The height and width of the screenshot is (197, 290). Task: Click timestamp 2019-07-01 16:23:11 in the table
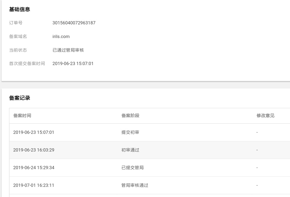coord(34,185)
